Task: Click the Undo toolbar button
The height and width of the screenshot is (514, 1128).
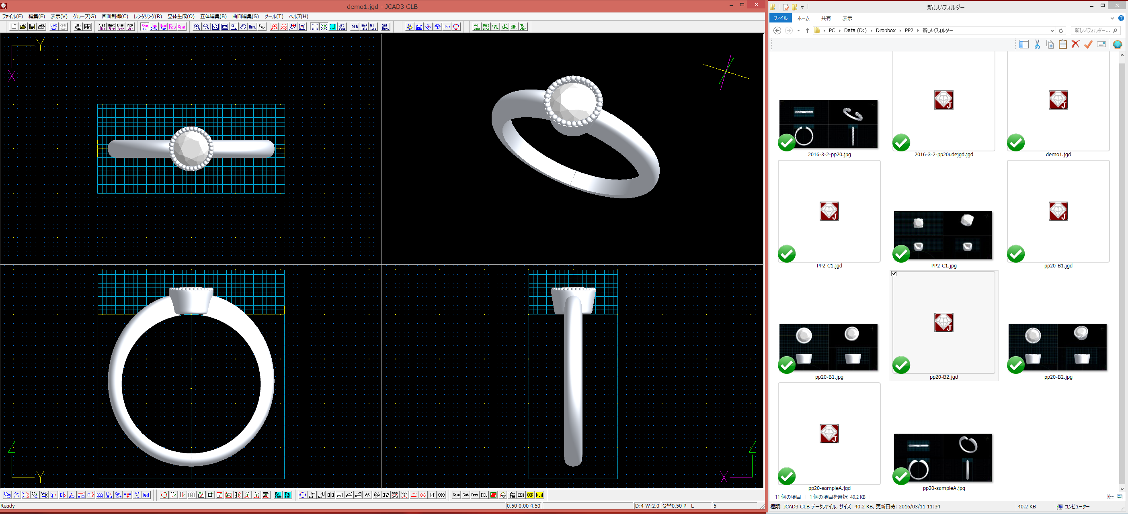Action: tap(53, 27)
